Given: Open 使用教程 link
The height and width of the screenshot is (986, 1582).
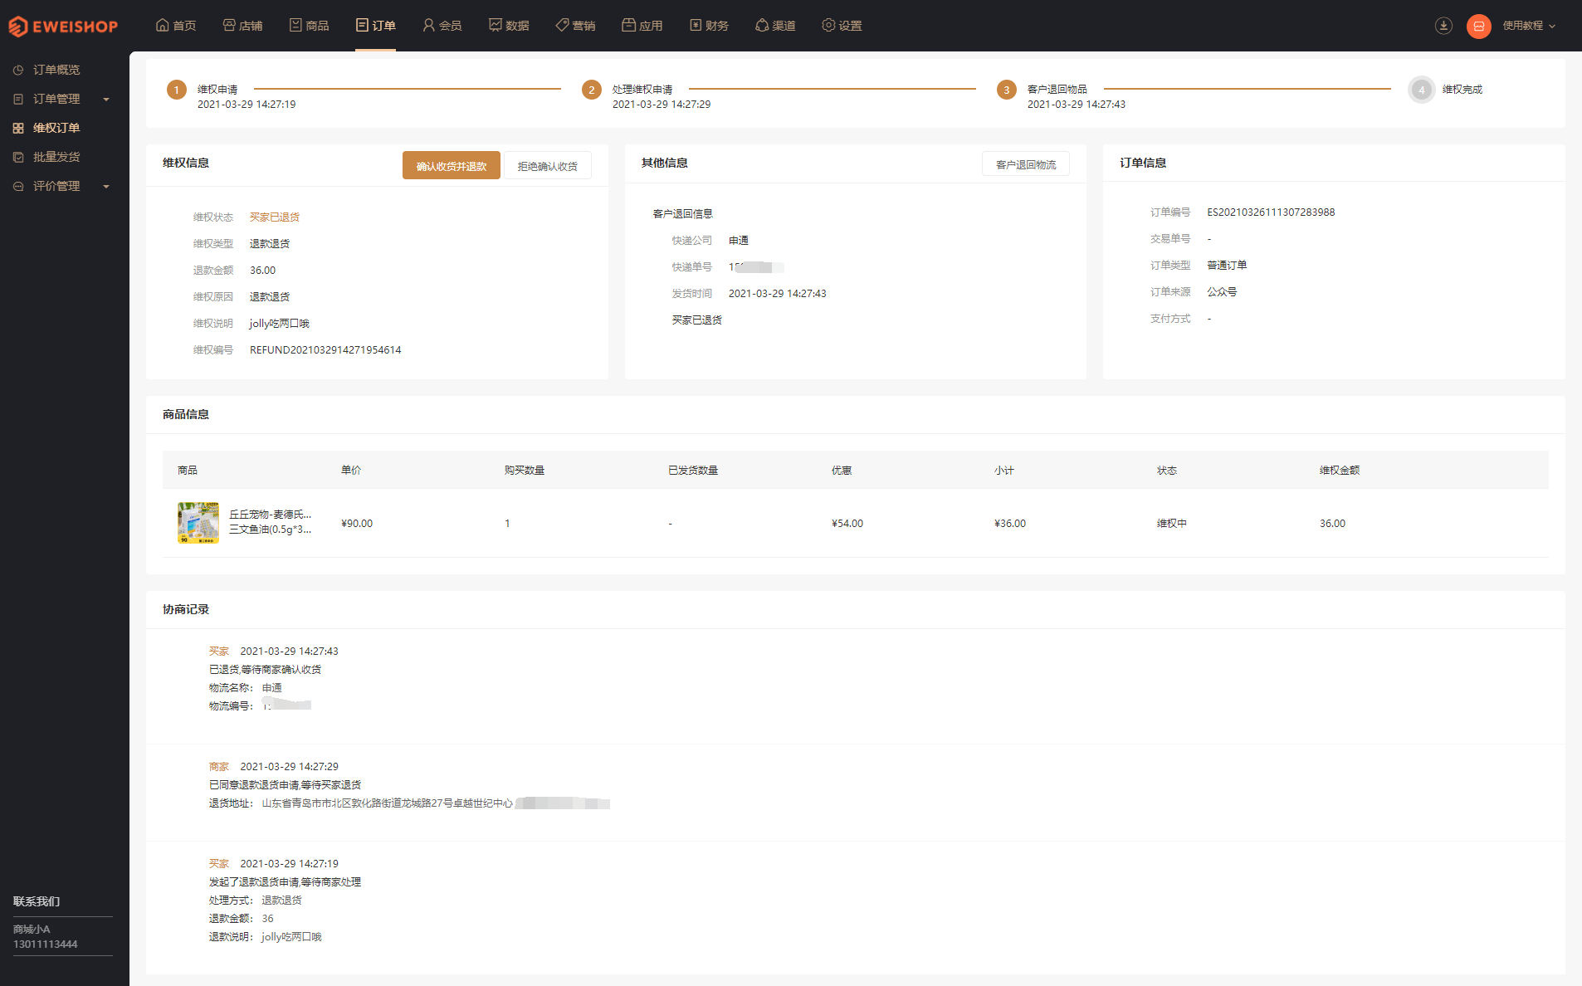Looking at the screenshot, I should (1522, 26).
